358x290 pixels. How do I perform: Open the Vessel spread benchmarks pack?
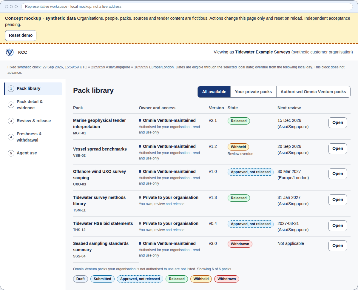(337, 148)
